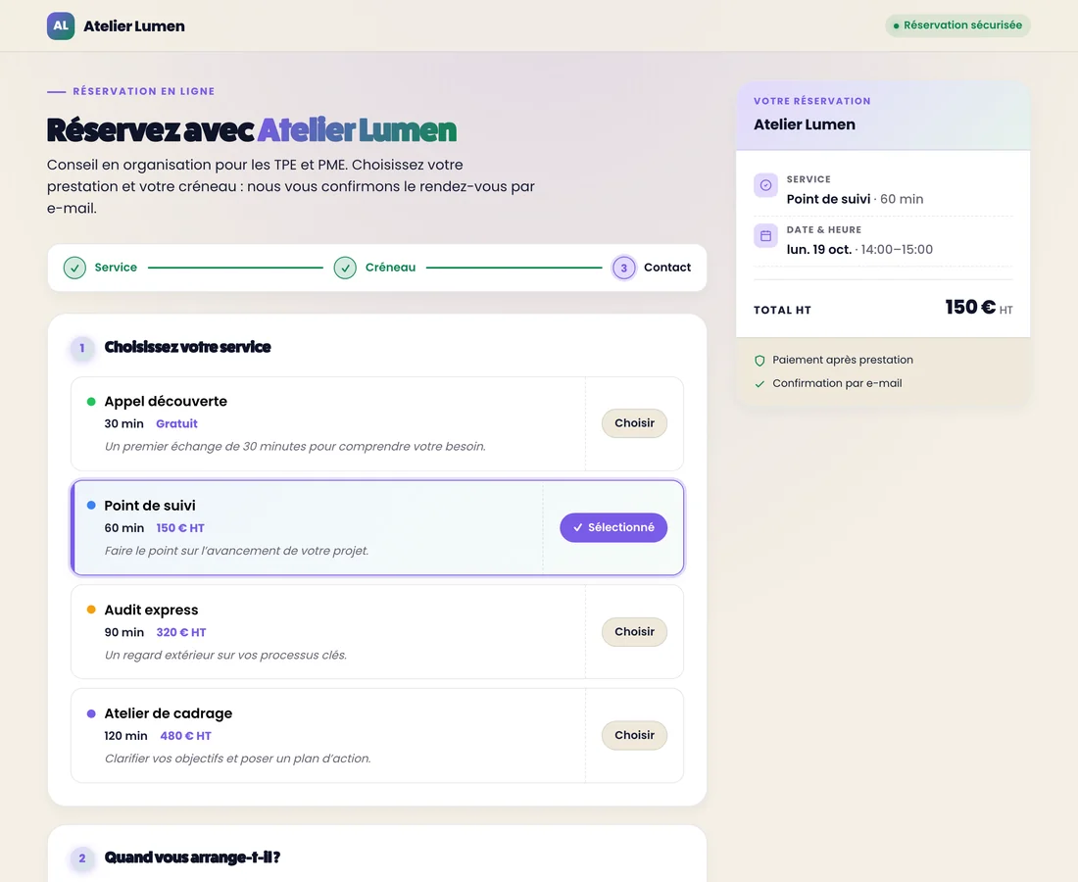
Task: Click the Quand vous arrange-t-il? heading
Action: pyautogui.click(x=192, y=857)
